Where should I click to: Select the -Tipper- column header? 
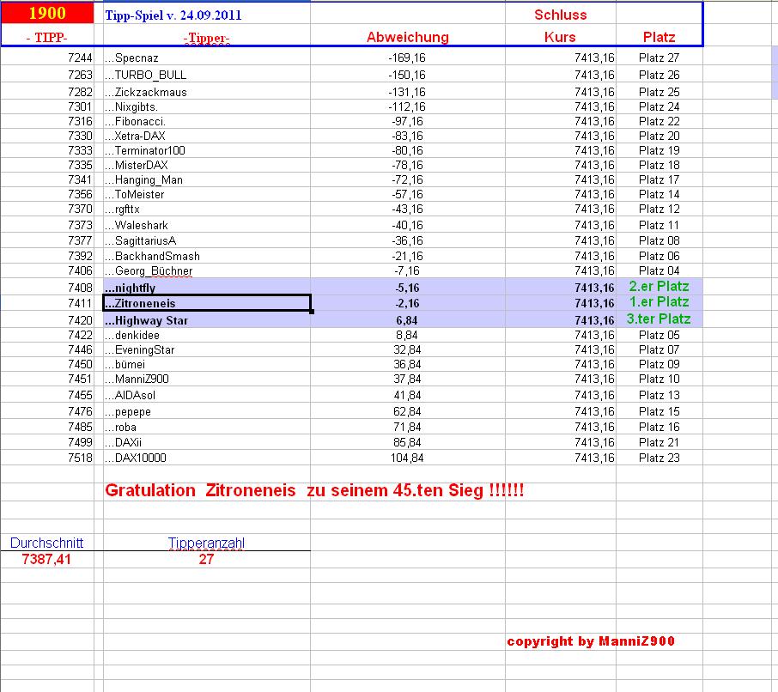(206, 38)
